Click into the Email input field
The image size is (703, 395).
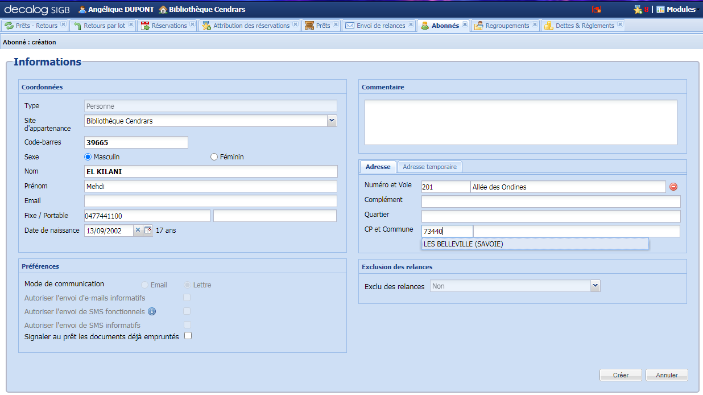(210, 201)
